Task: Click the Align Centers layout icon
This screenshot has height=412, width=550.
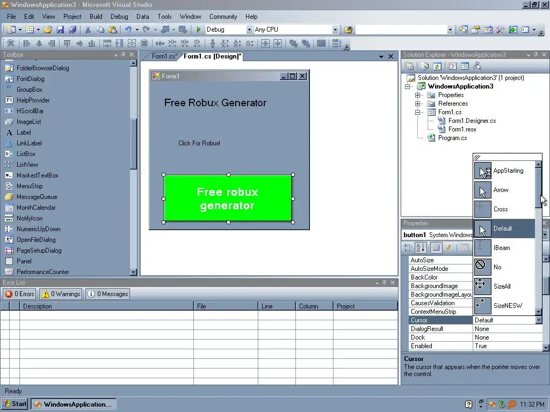Action: pyautogui.click(x=39, y=43)
